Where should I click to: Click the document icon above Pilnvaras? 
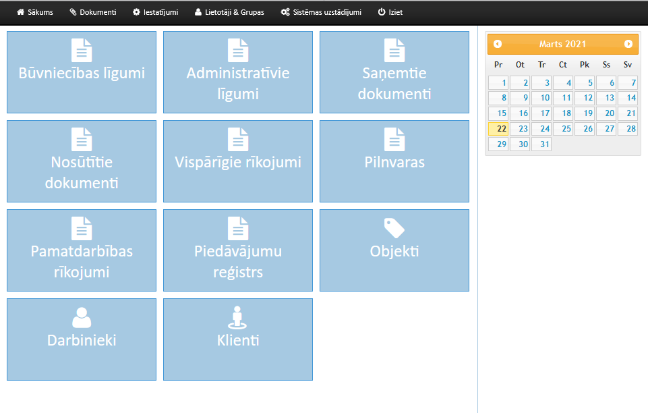coord(394,140)
